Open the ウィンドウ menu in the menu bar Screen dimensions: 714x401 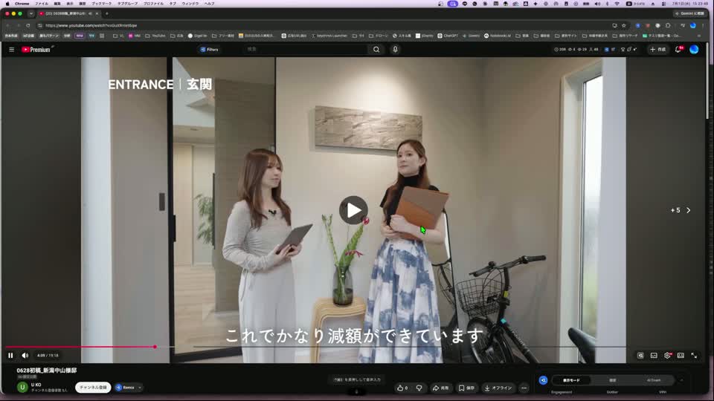pos(190,3)
